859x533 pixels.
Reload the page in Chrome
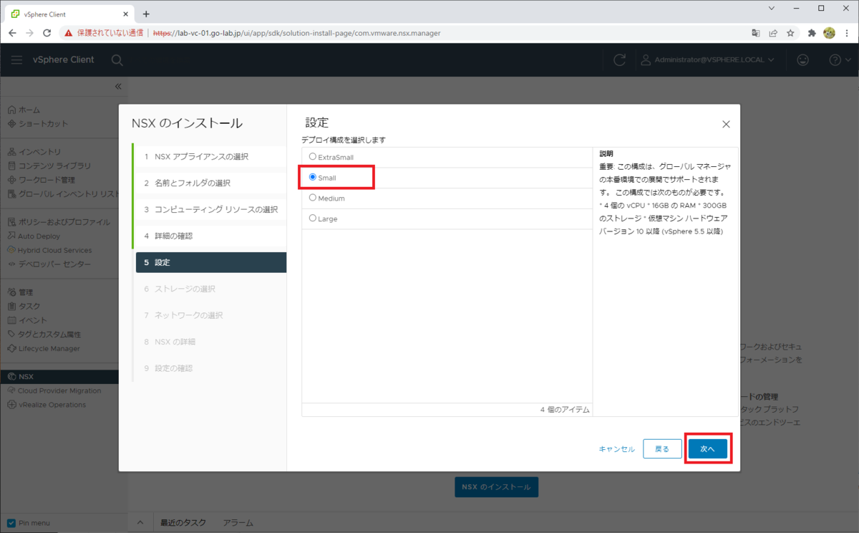pyautogui.click(x=47, y=33)
